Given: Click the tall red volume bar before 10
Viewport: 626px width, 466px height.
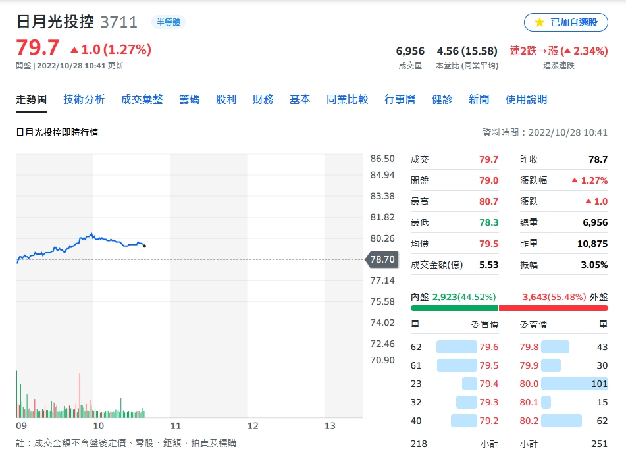Looking at the screenshot, I should [x=80, y=396].
